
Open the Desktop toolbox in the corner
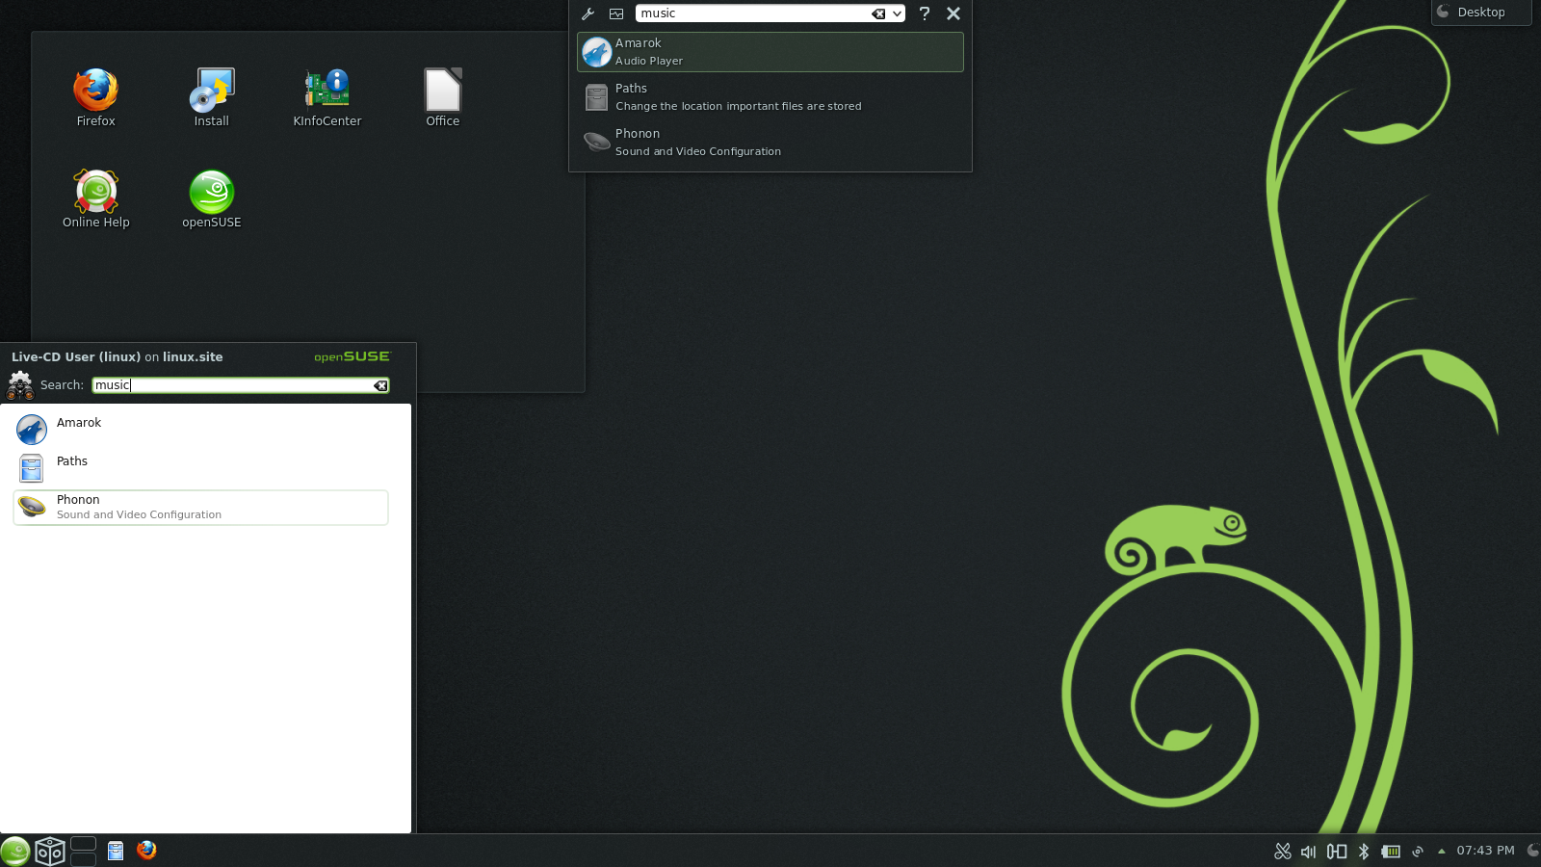[1480, 13]
